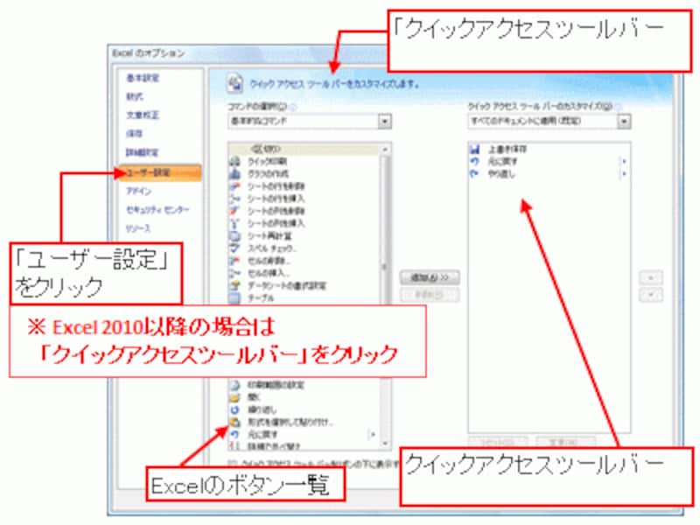This screenshot has width=700, height=525.
Task: Click the reset button under the toolbar list
Action: [498, 442]
